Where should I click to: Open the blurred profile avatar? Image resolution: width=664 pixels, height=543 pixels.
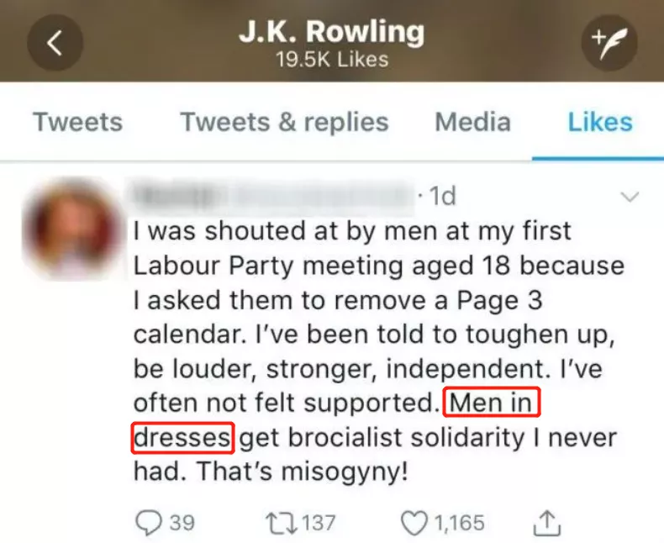[x=72, y=230]
